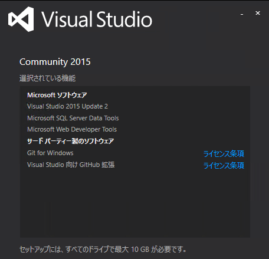Open ライセンス条項 link for GitHub 拡張
The width and height of the screenshot is (269, 259).
(224, 165)
